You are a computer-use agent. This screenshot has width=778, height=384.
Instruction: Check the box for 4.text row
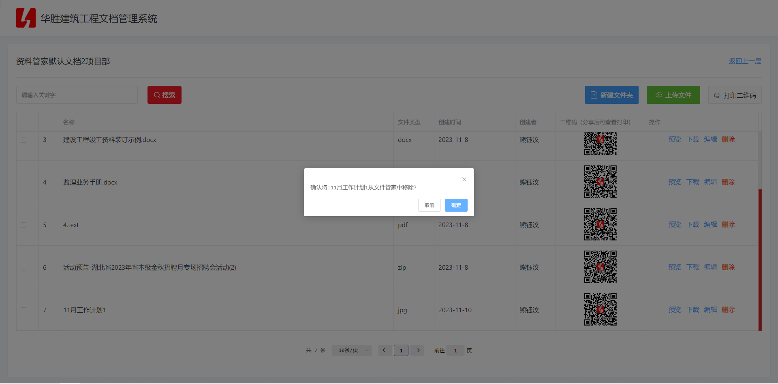pyautogui.click(x=24, y=225)
